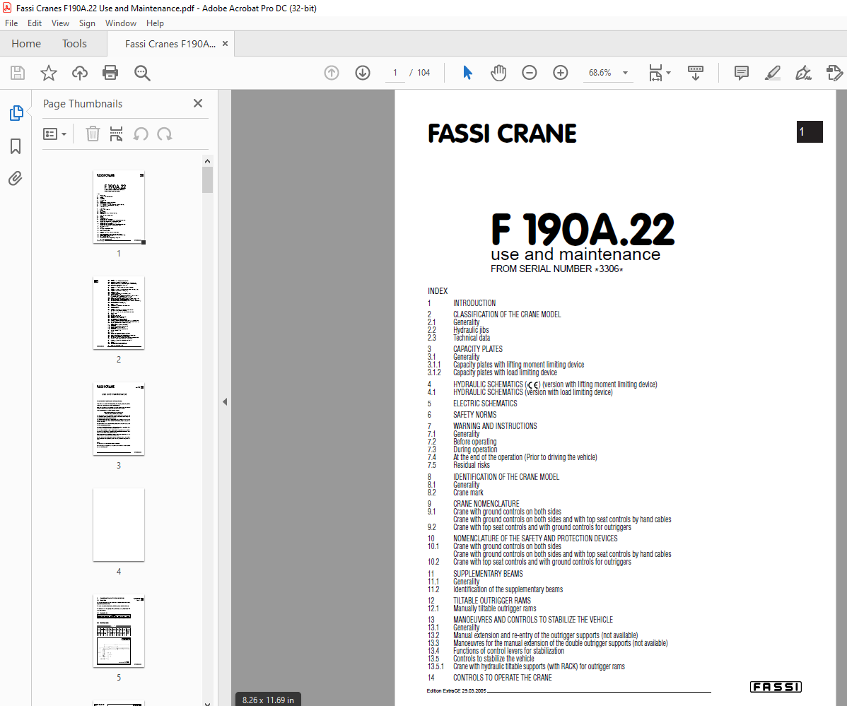The width and height of the screenshot is (847, 706).
Task: Select the Highlight text pen tool
Action: point(773,73)
